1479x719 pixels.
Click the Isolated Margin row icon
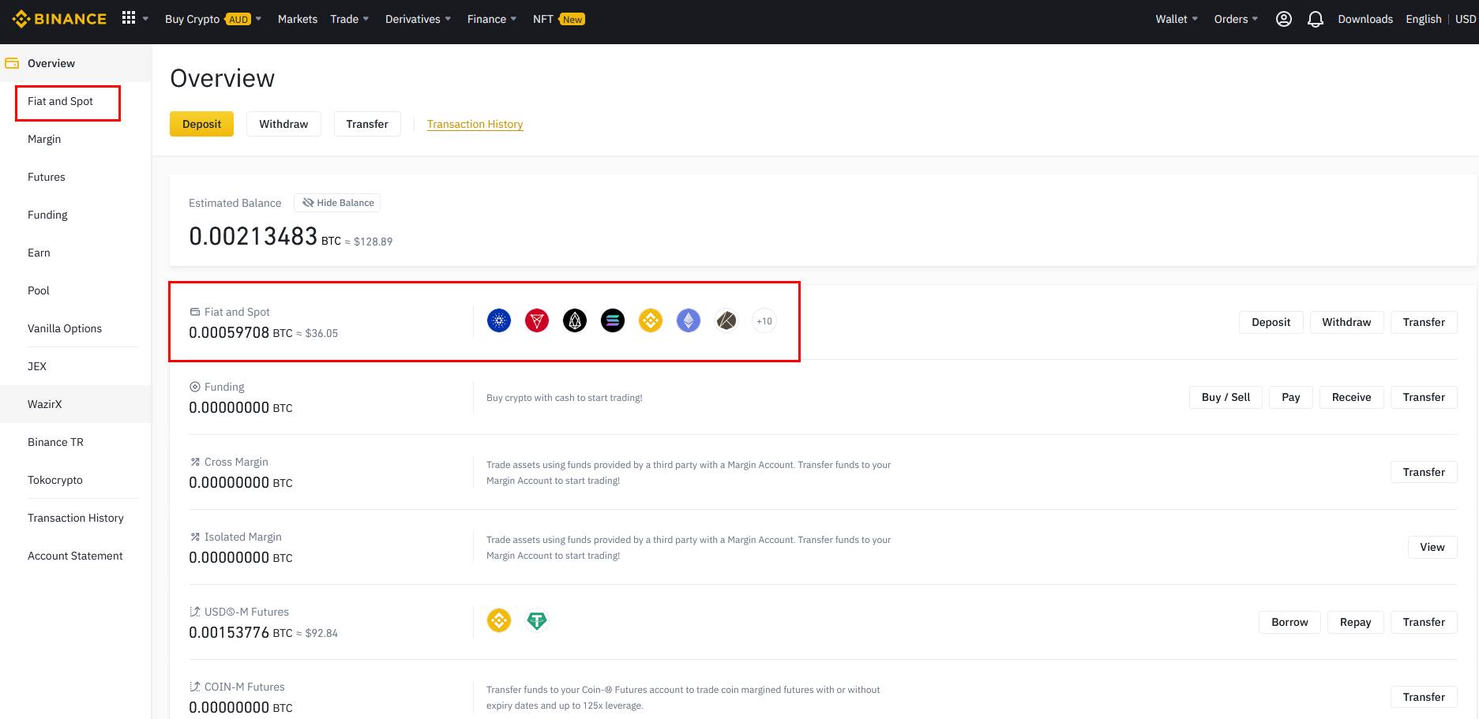pos(195,537)
